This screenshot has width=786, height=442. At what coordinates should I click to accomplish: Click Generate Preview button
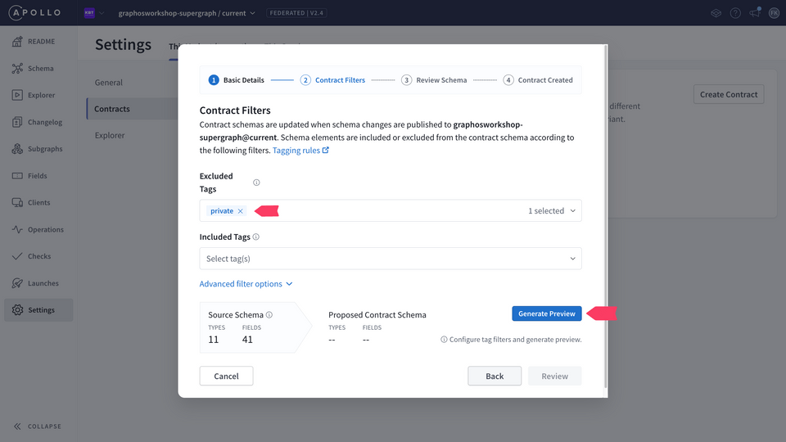coord(546,313)
